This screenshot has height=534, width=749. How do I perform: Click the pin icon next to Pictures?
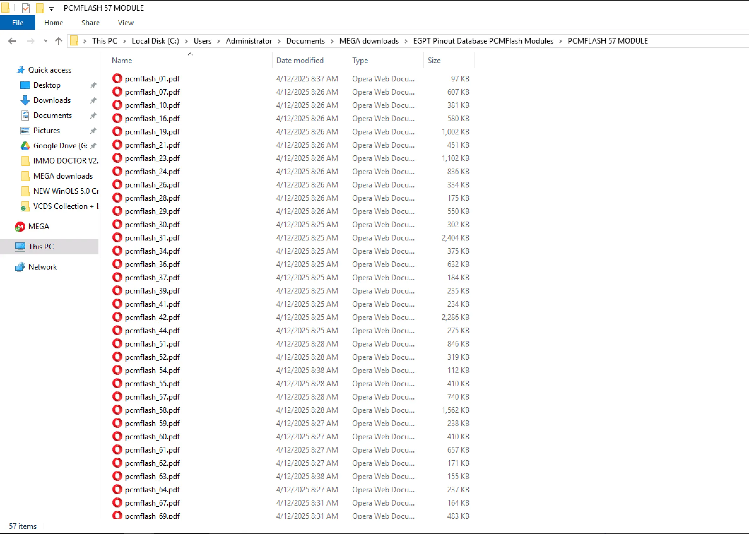click(93, 131)
